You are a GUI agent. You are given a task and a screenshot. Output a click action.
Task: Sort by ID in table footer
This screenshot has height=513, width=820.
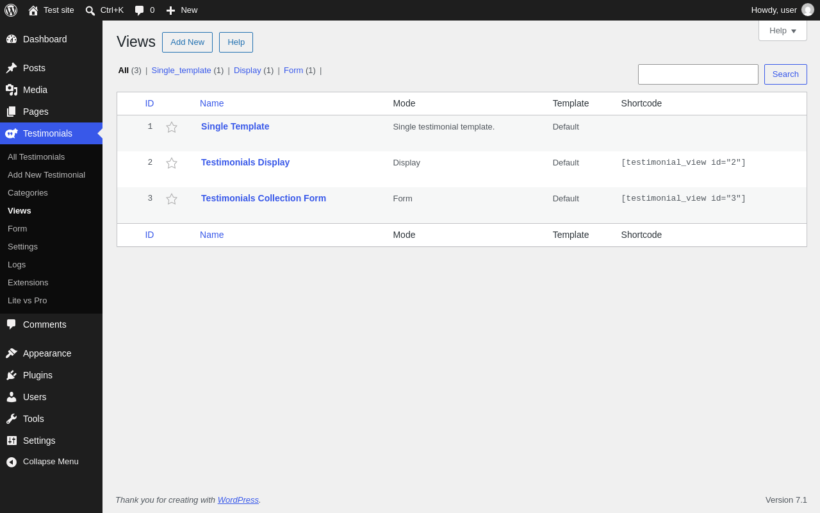point(149,235)
